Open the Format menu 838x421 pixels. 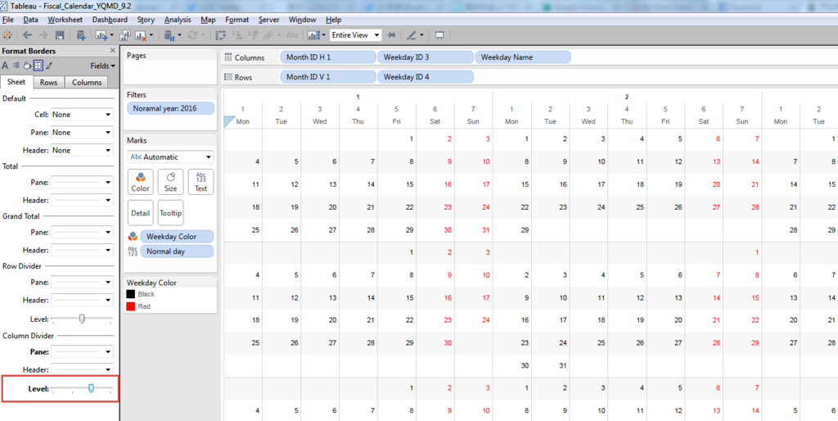click(237, 20)
